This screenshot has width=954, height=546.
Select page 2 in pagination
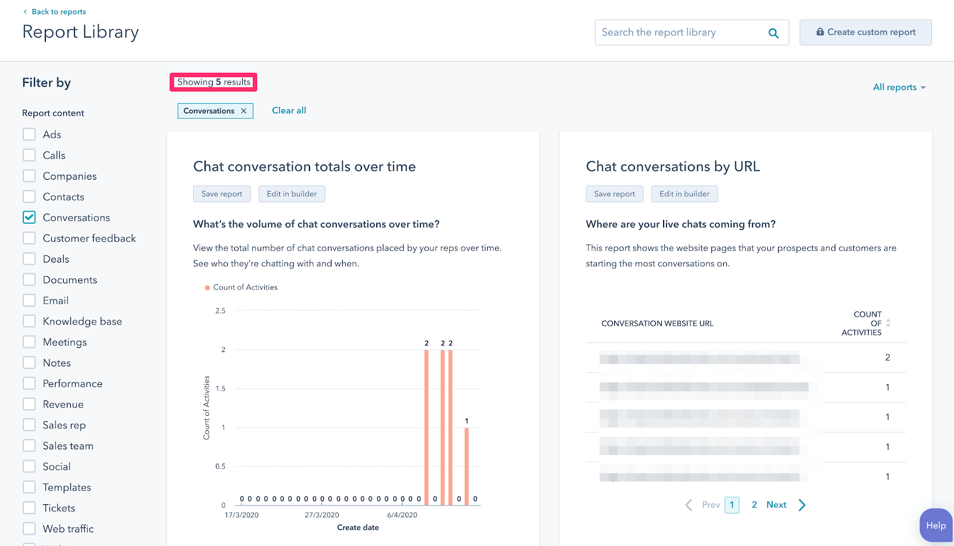pos(754,505)
